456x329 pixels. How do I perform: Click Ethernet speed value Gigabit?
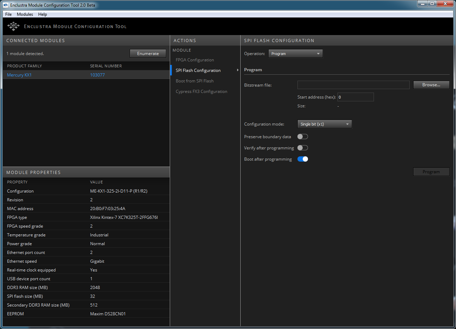(x=97, y=261)
